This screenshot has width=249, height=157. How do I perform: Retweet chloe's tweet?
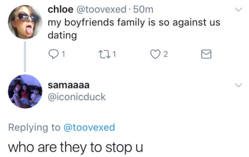[x=104, y=54]
